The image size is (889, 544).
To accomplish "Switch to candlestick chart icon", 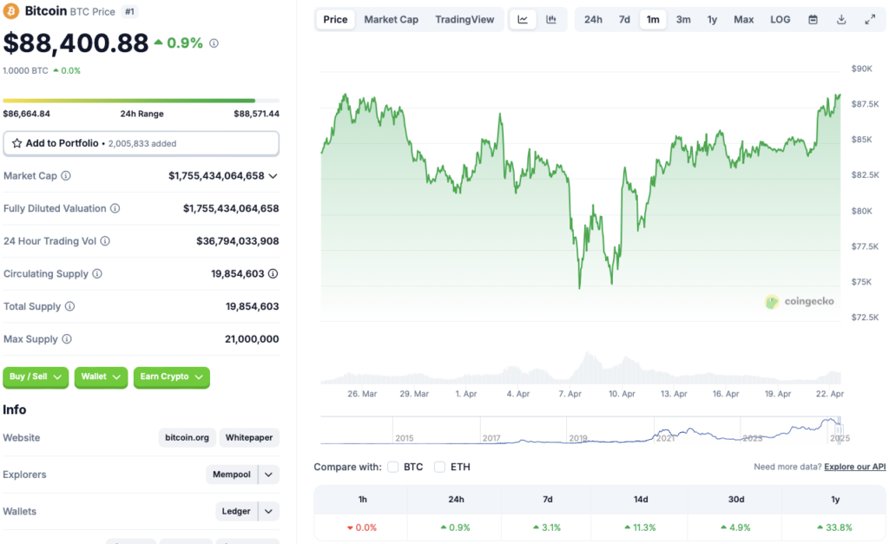I will (551, 18).
